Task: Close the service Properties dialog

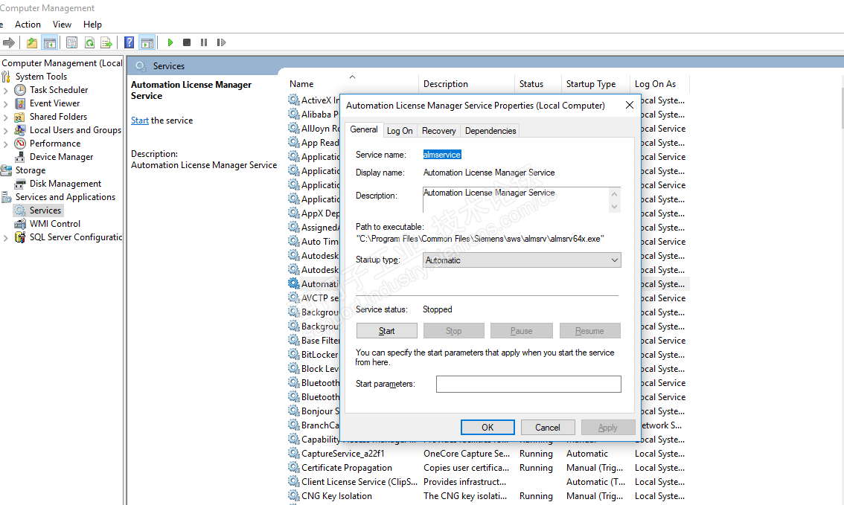Action: point(629,106)
